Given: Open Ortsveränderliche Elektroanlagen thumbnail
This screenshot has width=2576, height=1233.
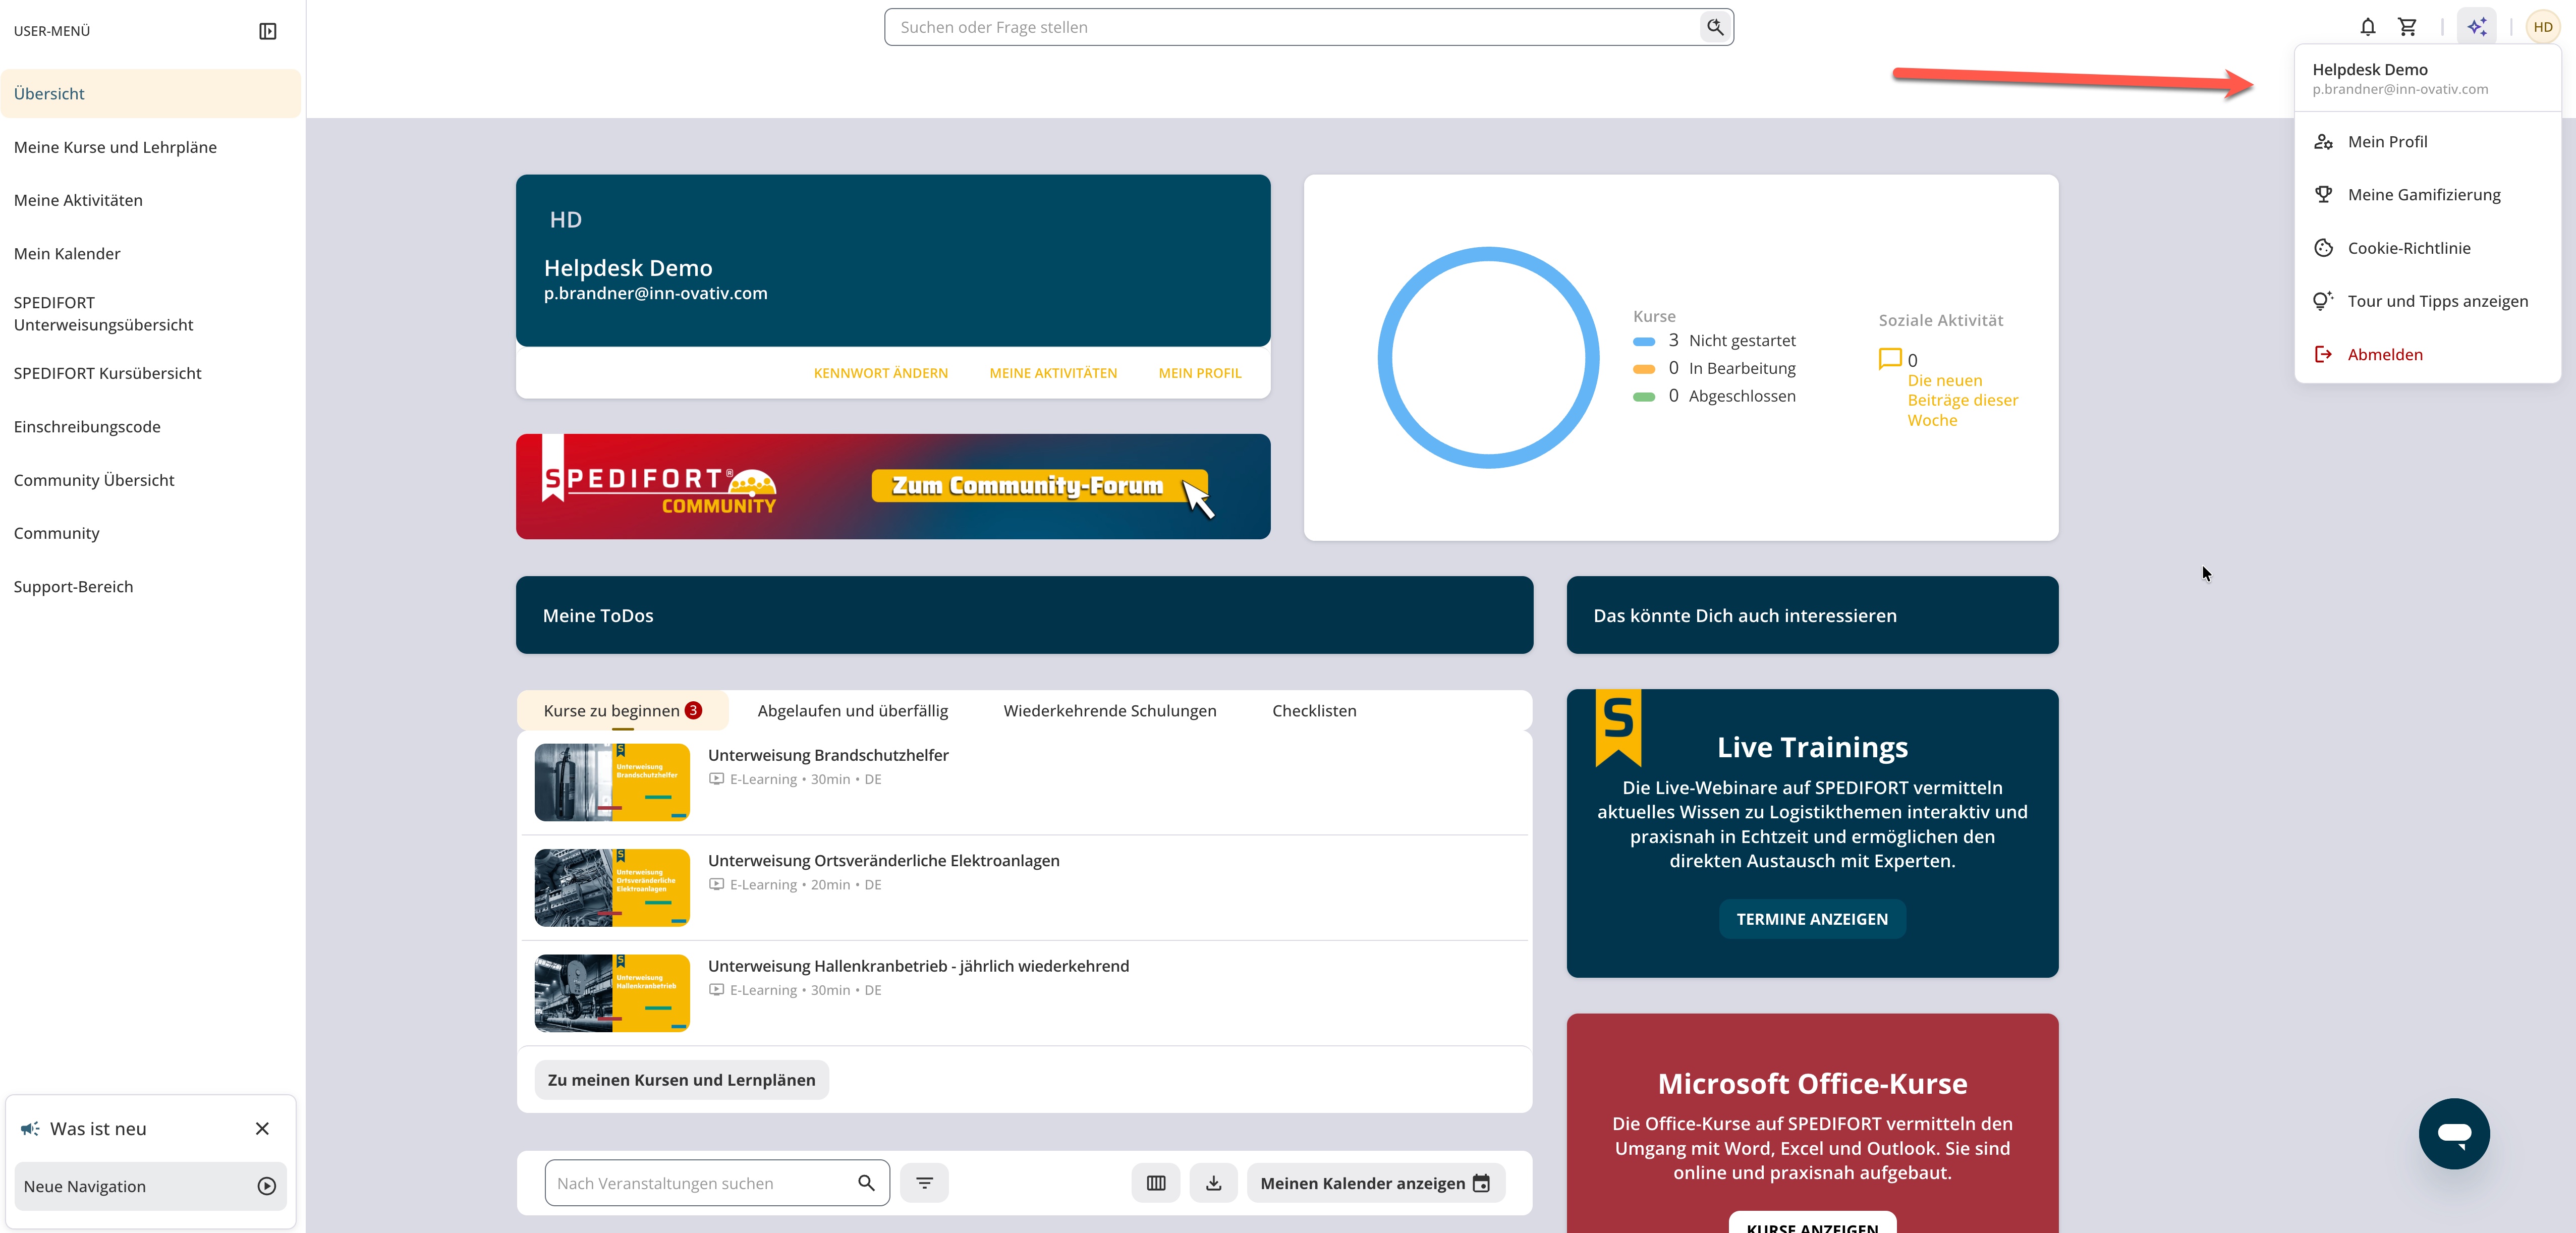Looking at the screenshot, I should coord(612,887).
